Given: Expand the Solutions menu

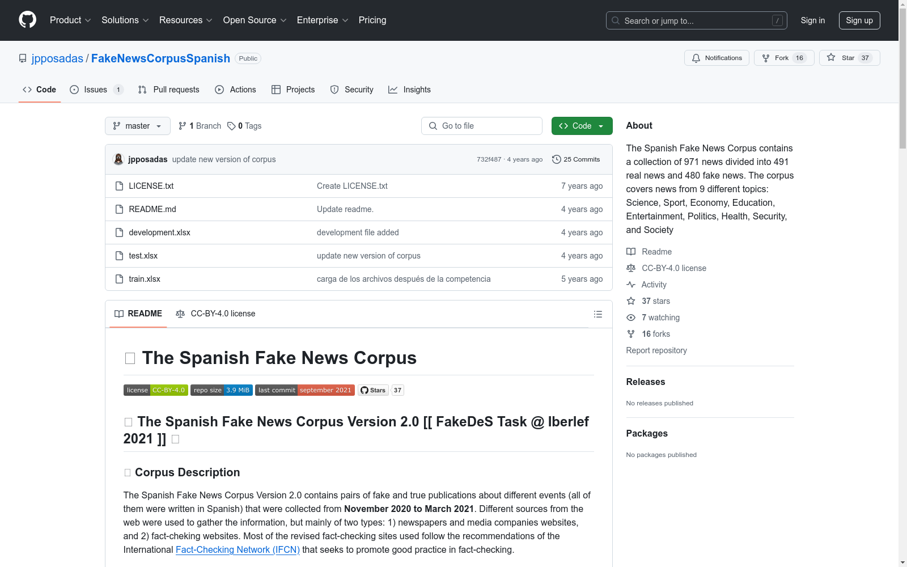Looking at the screenshot, I should coord(125,20).
